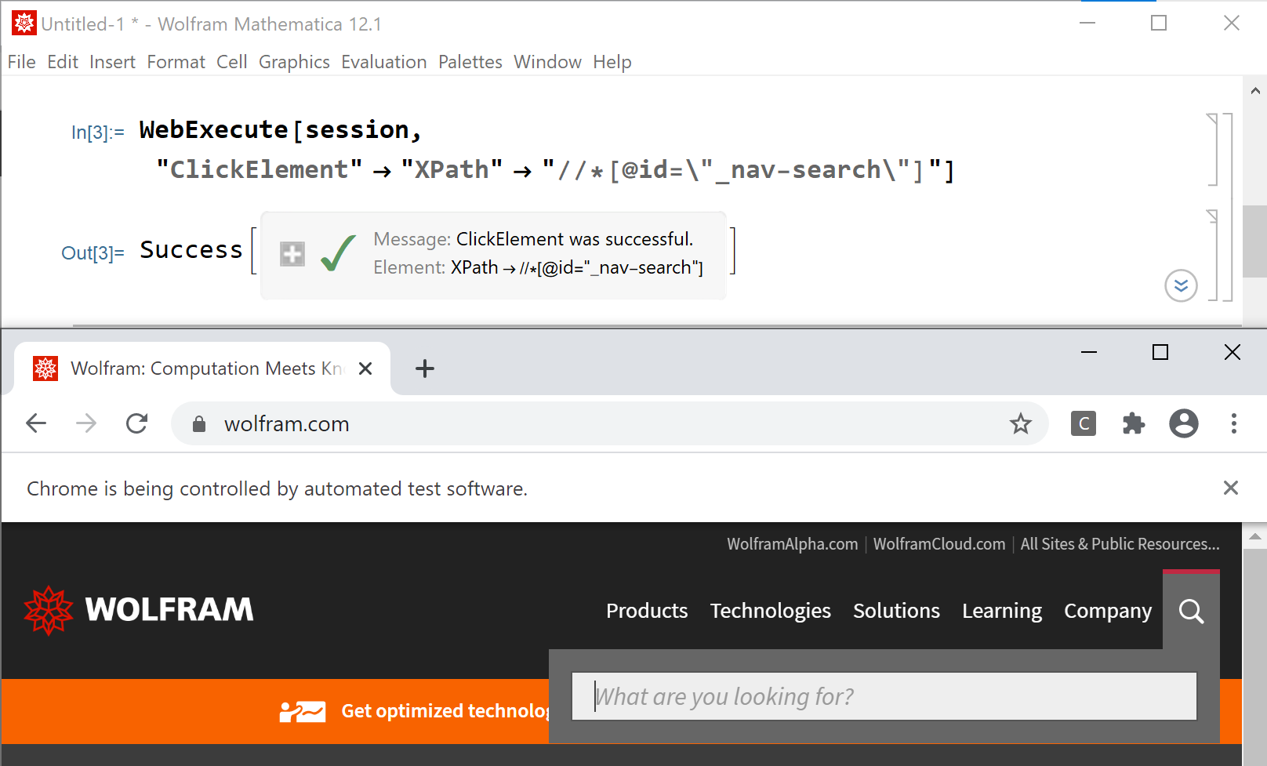Viewport: 1267px width, 766px height.
Task: Open the Products navigation dropdown
Action: tap(647, 611)
